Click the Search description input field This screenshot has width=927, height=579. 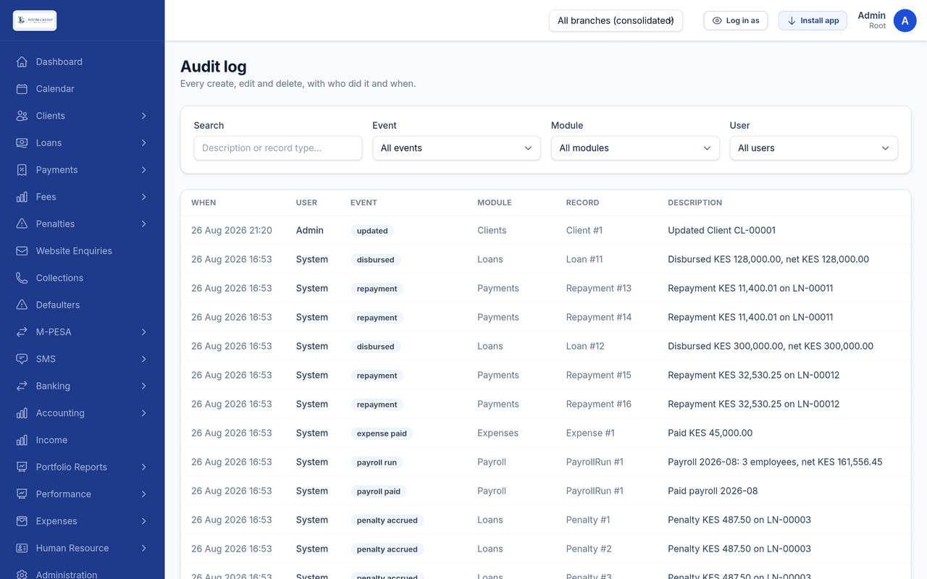coord(278,148)
